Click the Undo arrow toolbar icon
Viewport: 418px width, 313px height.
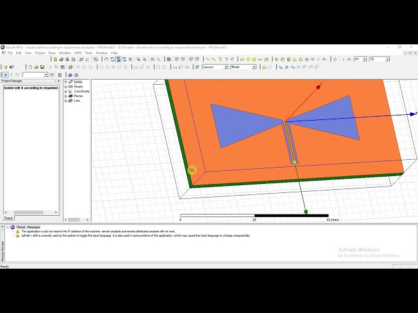click(84, 67)
